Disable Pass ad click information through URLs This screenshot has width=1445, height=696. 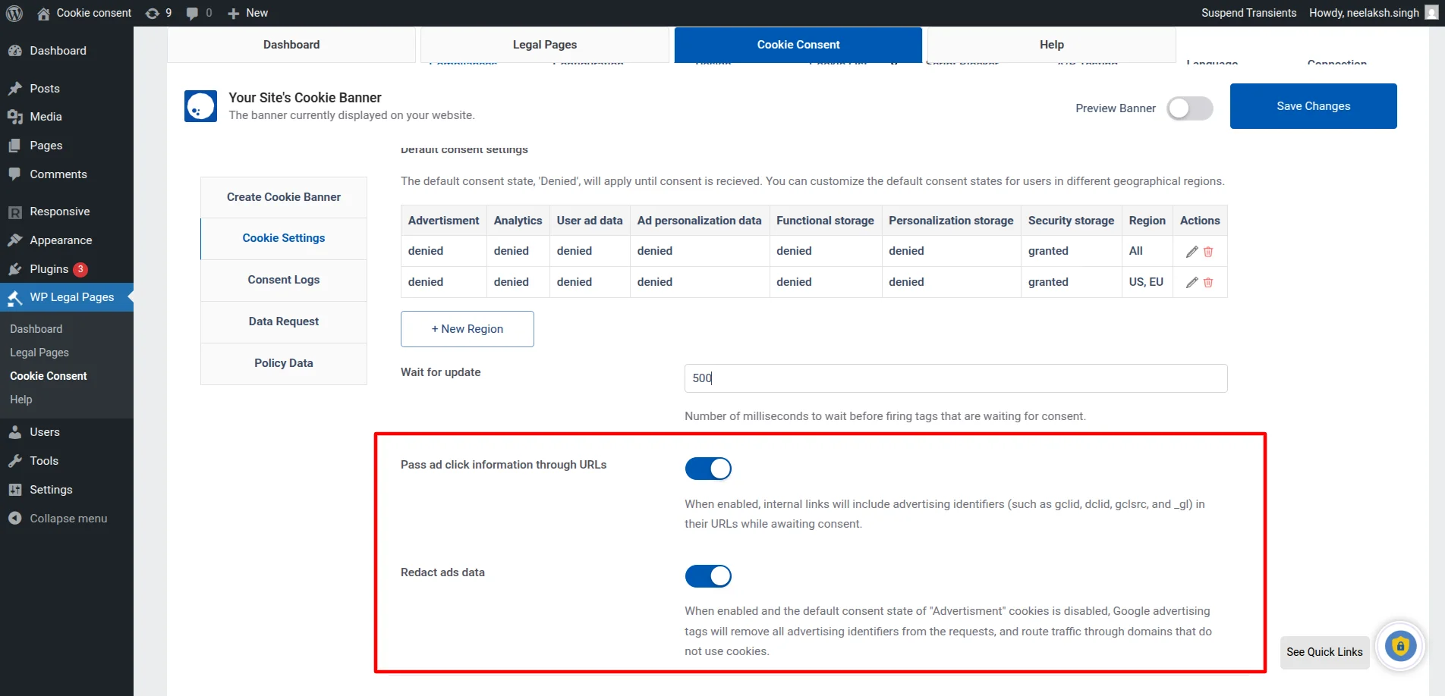click(708, 469)
